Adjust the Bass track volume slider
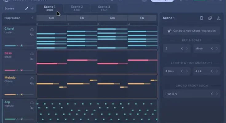226x123 pixels. 21,70
